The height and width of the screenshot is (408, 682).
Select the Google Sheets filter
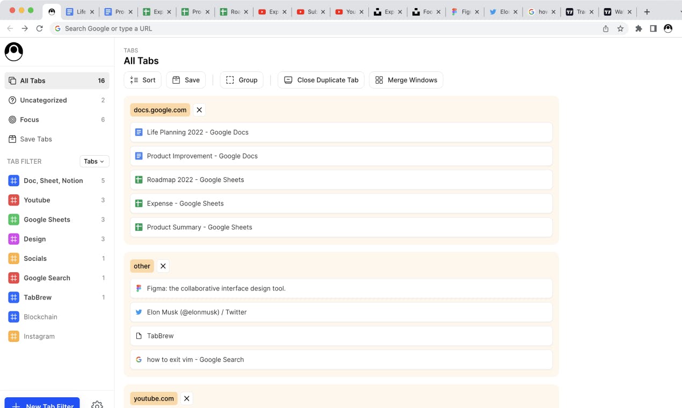[x=57, y=220]
